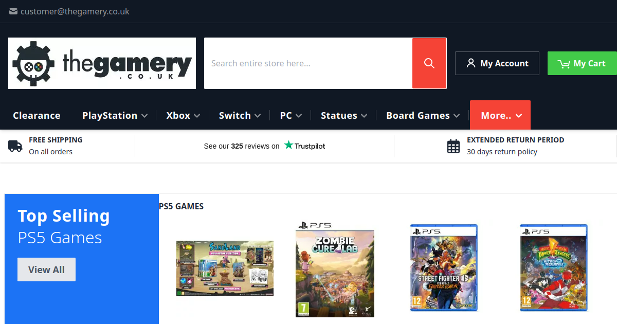This screenshot has width=617, height=324.
Task: Open Power Rangers Rita's Rewind product image
Action: 553,267
